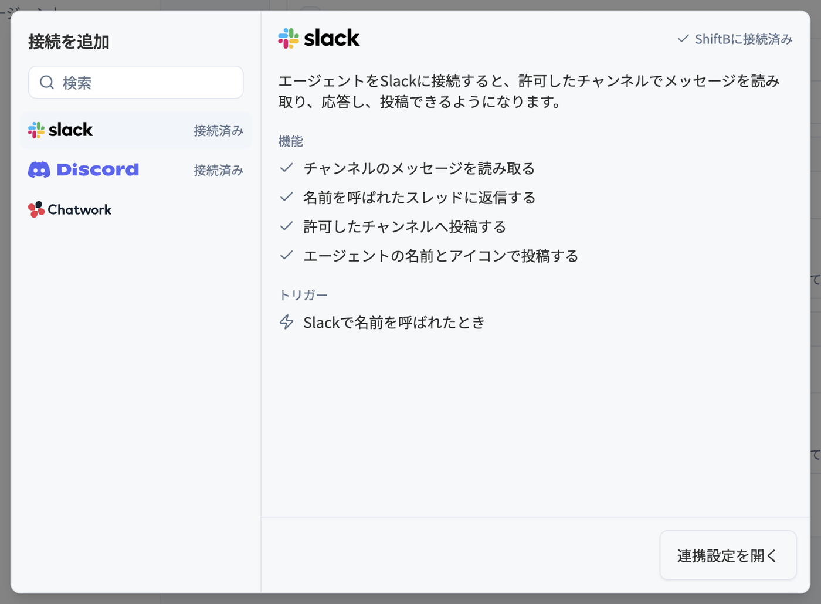The height and width of the screenshot is (604, 821).
Task: Select the Discord connection in the list
Action: point(136,170)
